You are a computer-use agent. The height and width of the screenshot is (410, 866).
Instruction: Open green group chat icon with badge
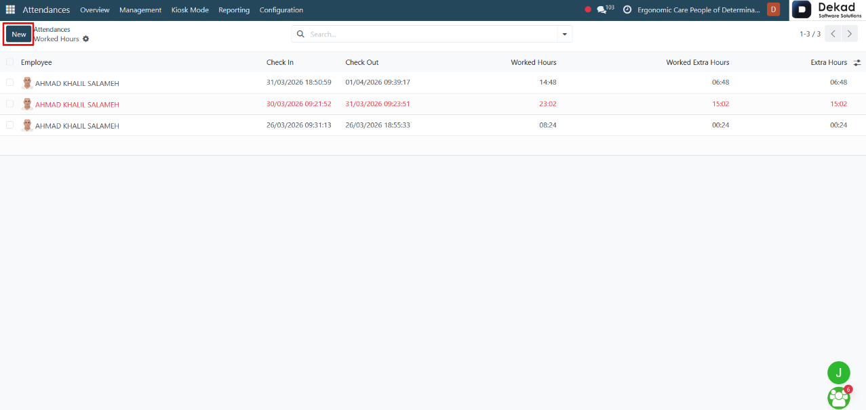[x=839, y=398]
